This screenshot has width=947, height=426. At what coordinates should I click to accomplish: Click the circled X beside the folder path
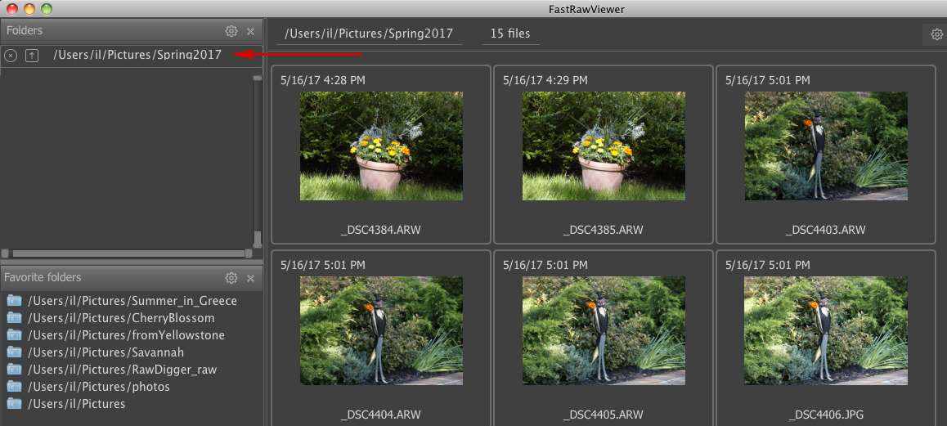pyautogui.click(x=11, y=56)
